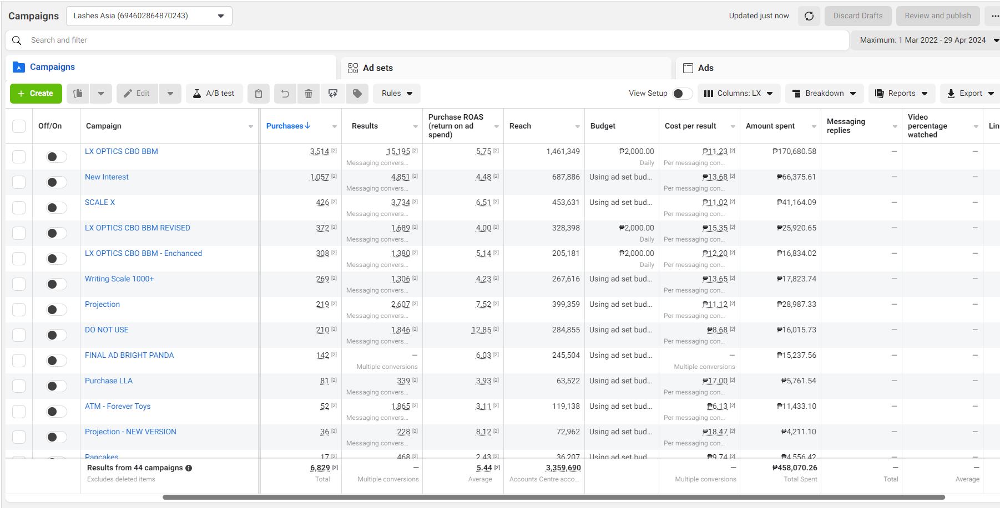Click the horizontal scrollbar at the bottom

click(x=553, y=497)
